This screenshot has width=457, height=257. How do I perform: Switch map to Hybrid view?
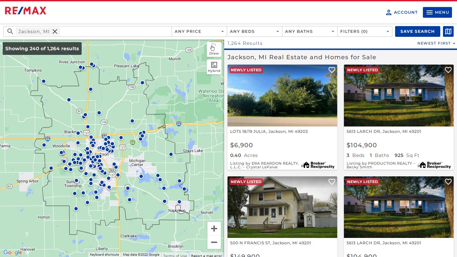coord(214,67)
